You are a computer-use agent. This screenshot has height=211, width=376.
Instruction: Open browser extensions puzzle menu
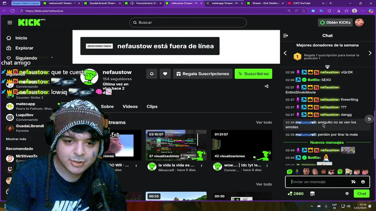point(329,11)
